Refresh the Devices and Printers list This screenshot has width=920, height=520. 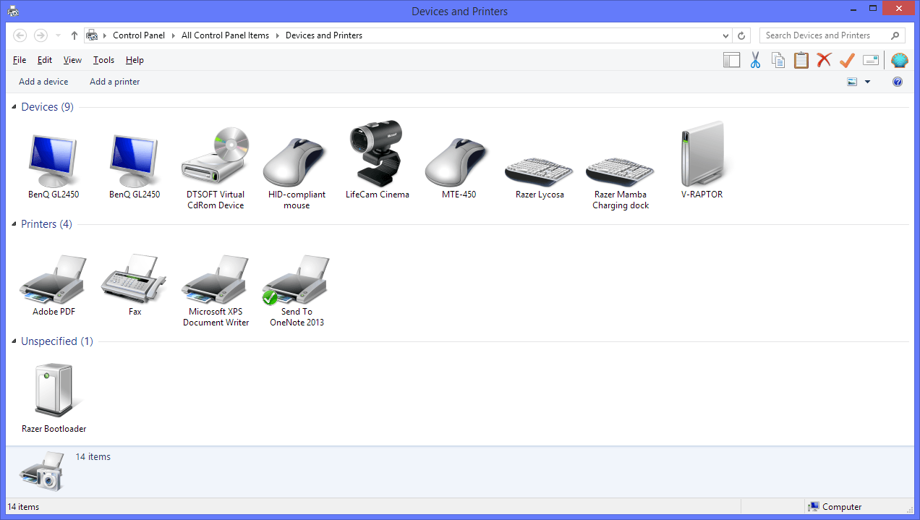point(741,35)
